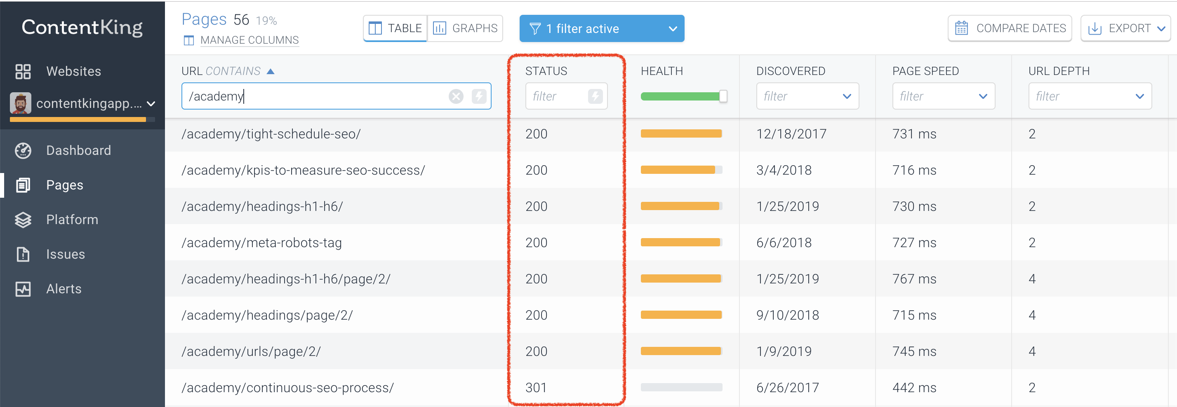The height and width of the screenshot is (407, 1177).
Task: Open /academy/headings-h1-h6/page/2/ link
Action: click(285, 279)
